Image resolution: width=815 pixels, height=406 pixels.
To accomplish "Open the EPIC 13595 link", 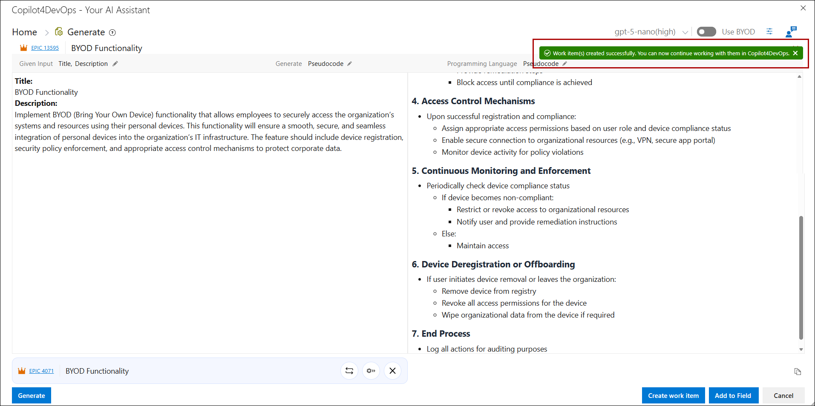I will click(x=45, y=48).
